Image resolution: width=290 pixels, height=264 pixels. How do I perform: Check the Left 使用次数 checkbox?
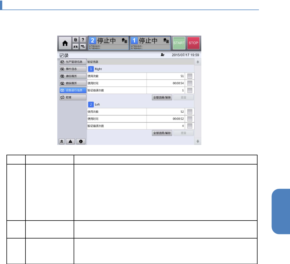pyautogui.click(x=190, y=112)
